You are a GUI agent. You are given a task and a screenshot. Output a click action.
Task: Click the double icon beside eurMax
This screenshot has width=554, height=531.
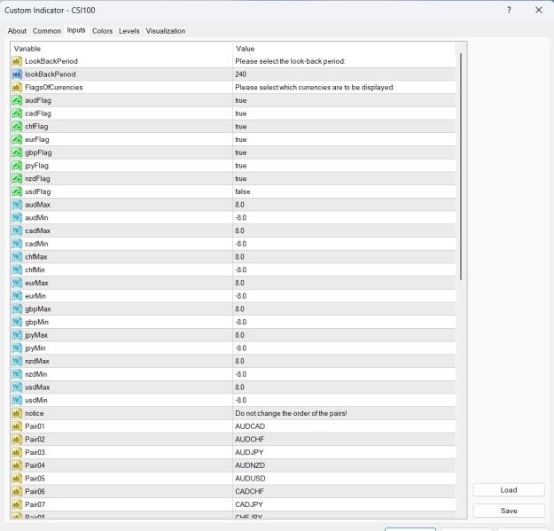point(17,283)
